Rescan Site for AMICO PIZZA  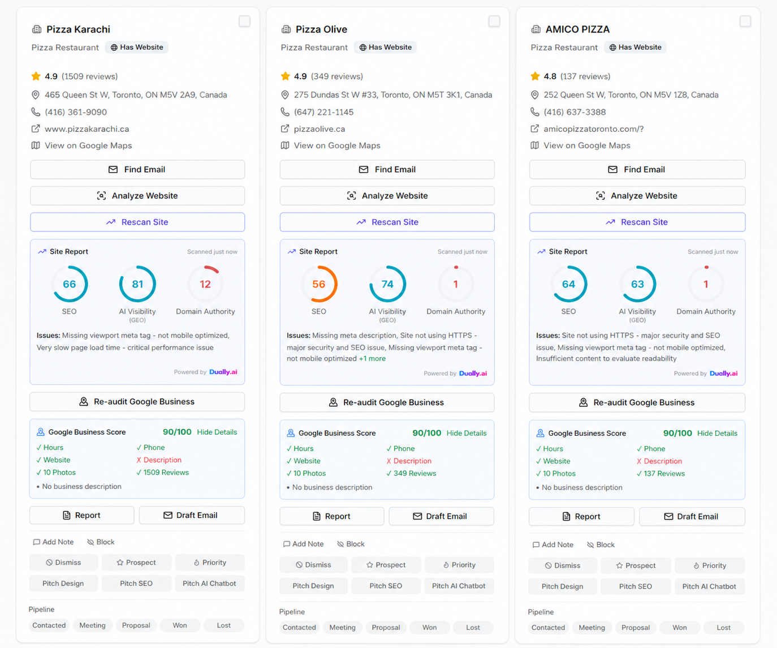tap(637, 222)
